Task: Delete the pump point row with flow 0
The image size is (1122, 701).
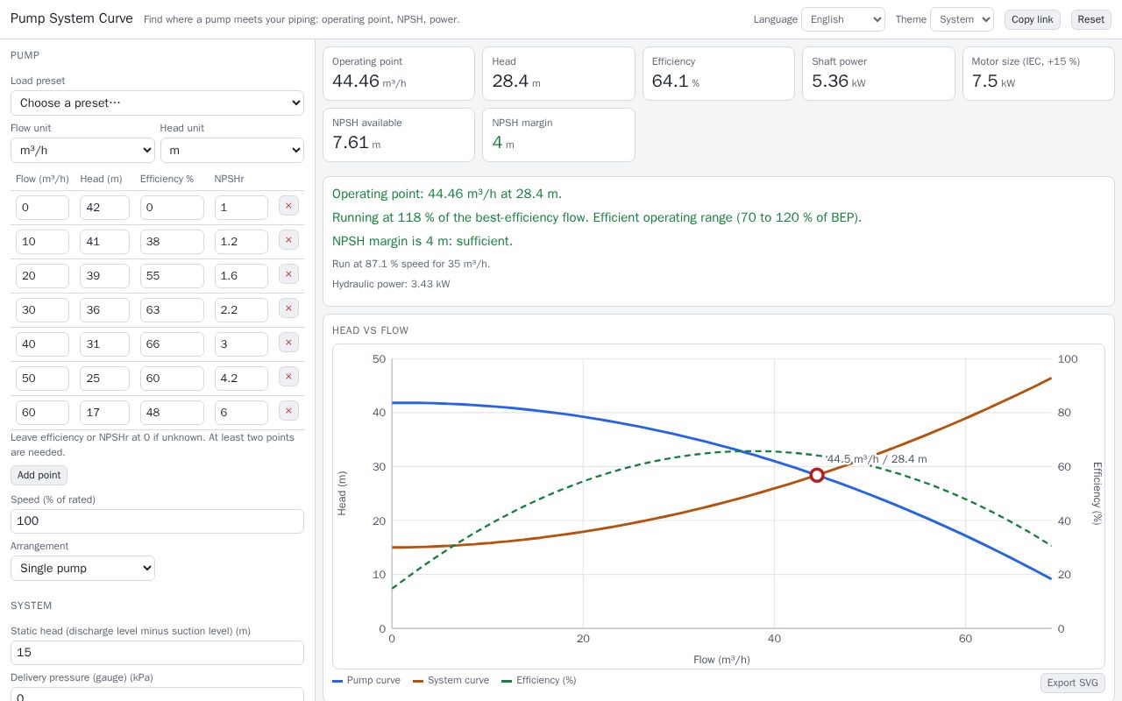Action: [x=288, y=206]
